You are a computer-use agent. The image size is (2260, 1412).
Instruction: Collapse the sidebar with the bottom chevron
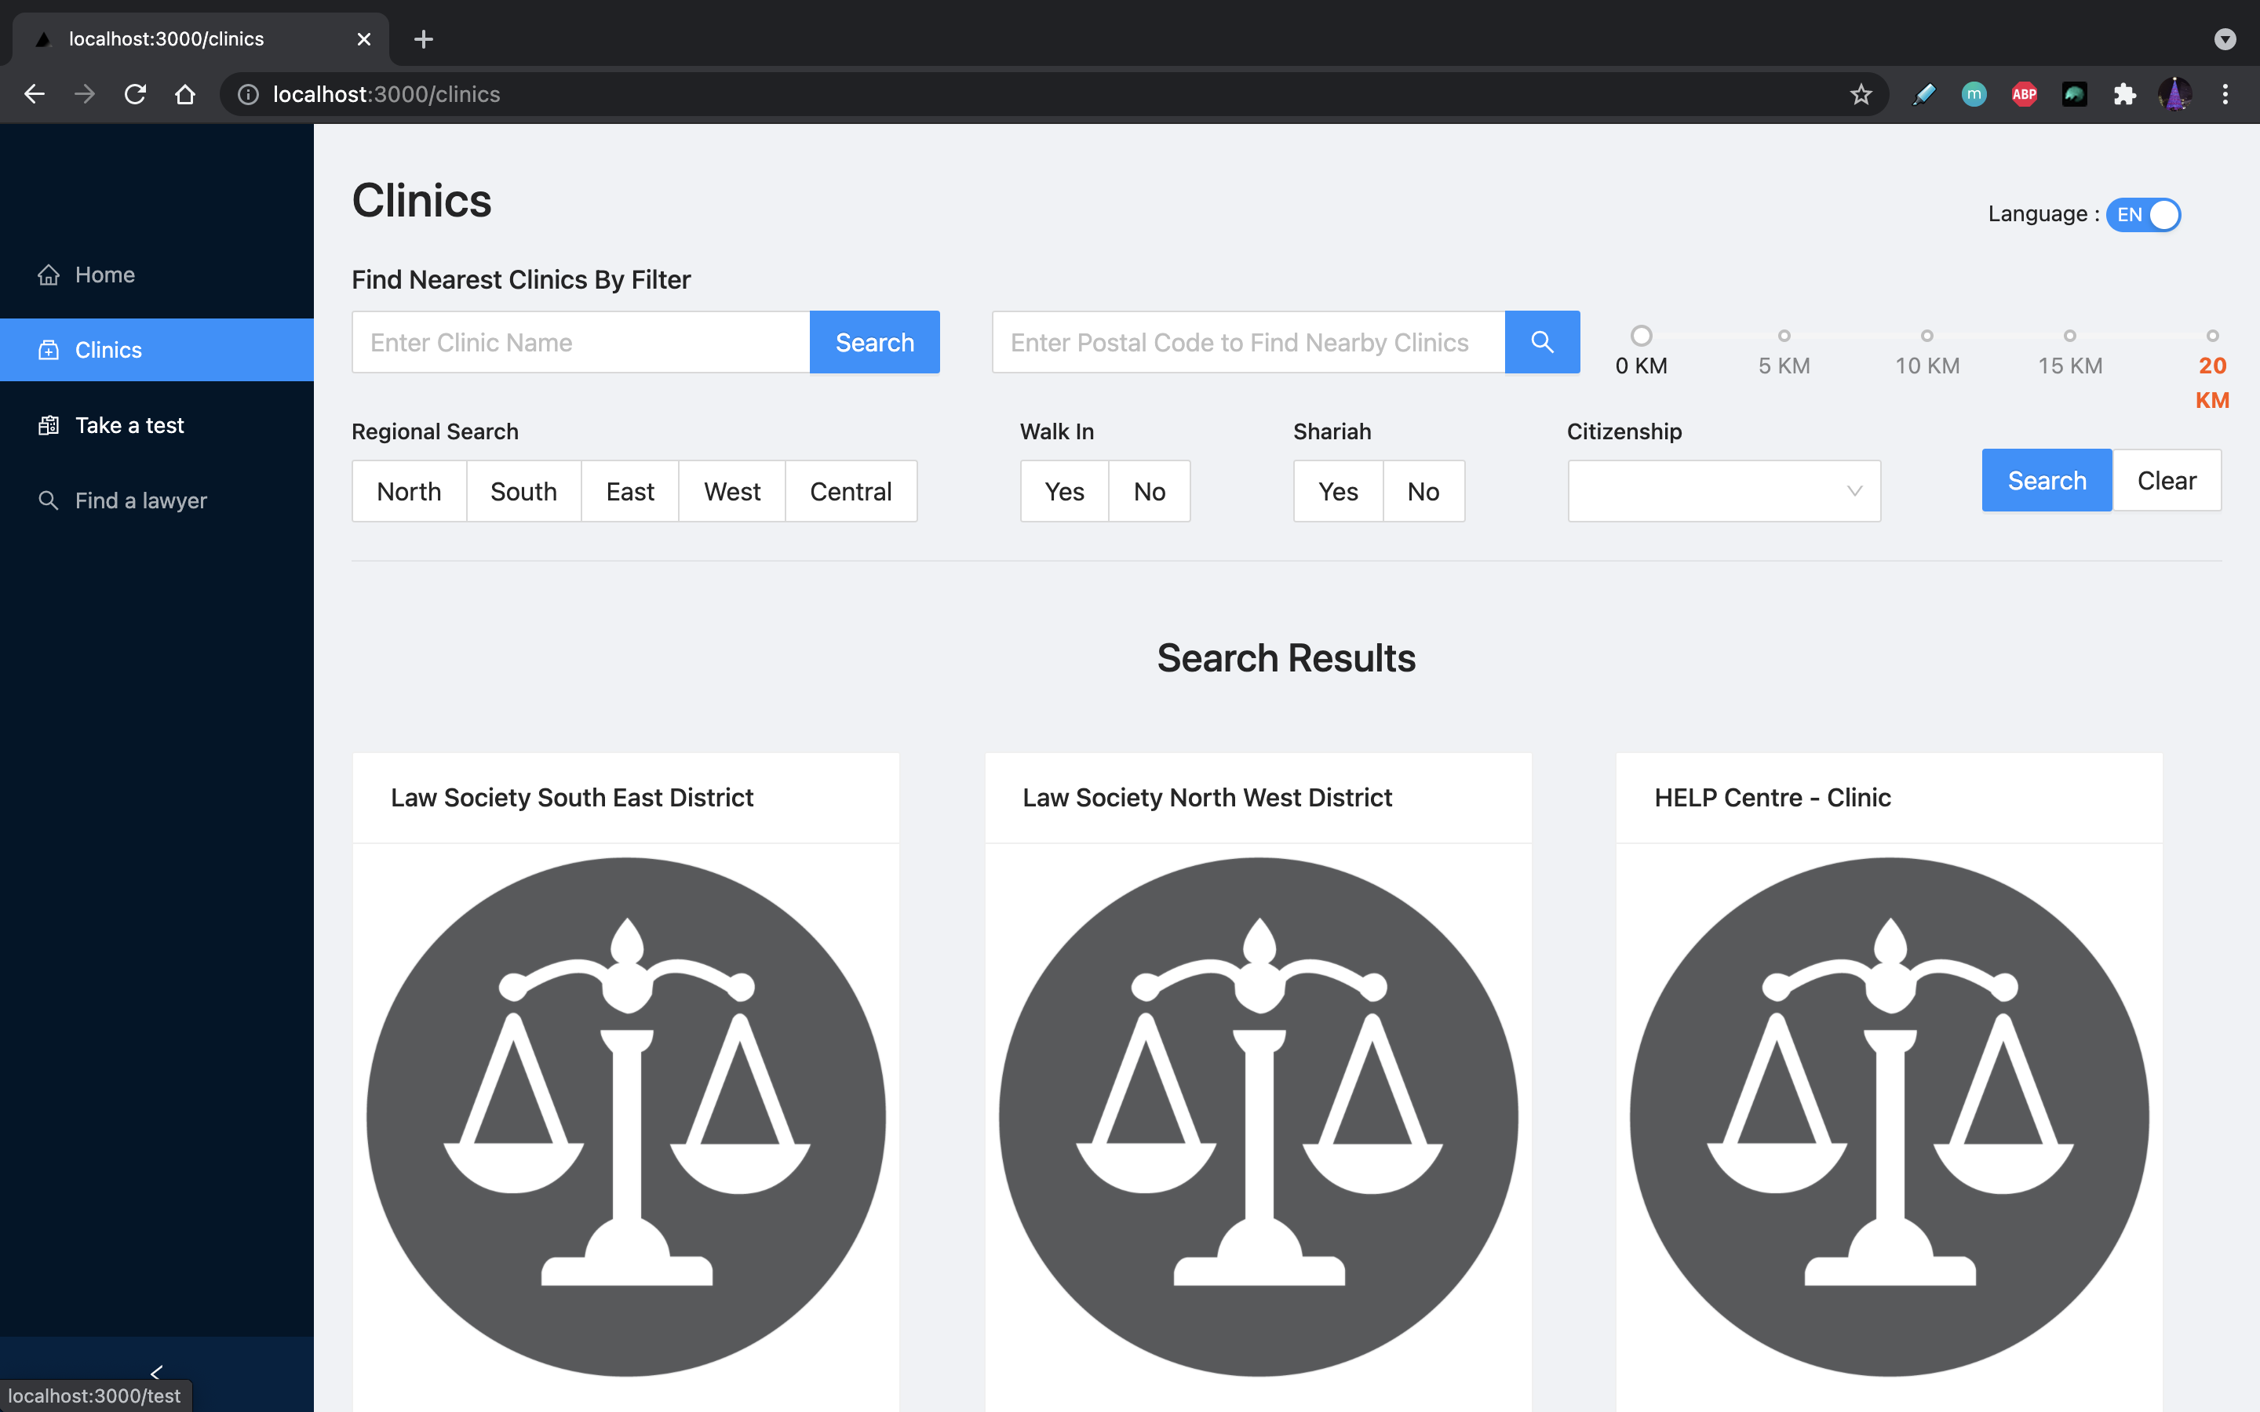(156, 1371)
